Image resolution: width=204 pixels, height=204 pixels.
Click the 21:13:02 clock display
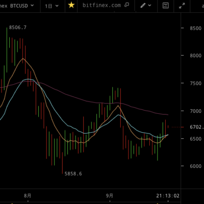click(168, 196)
